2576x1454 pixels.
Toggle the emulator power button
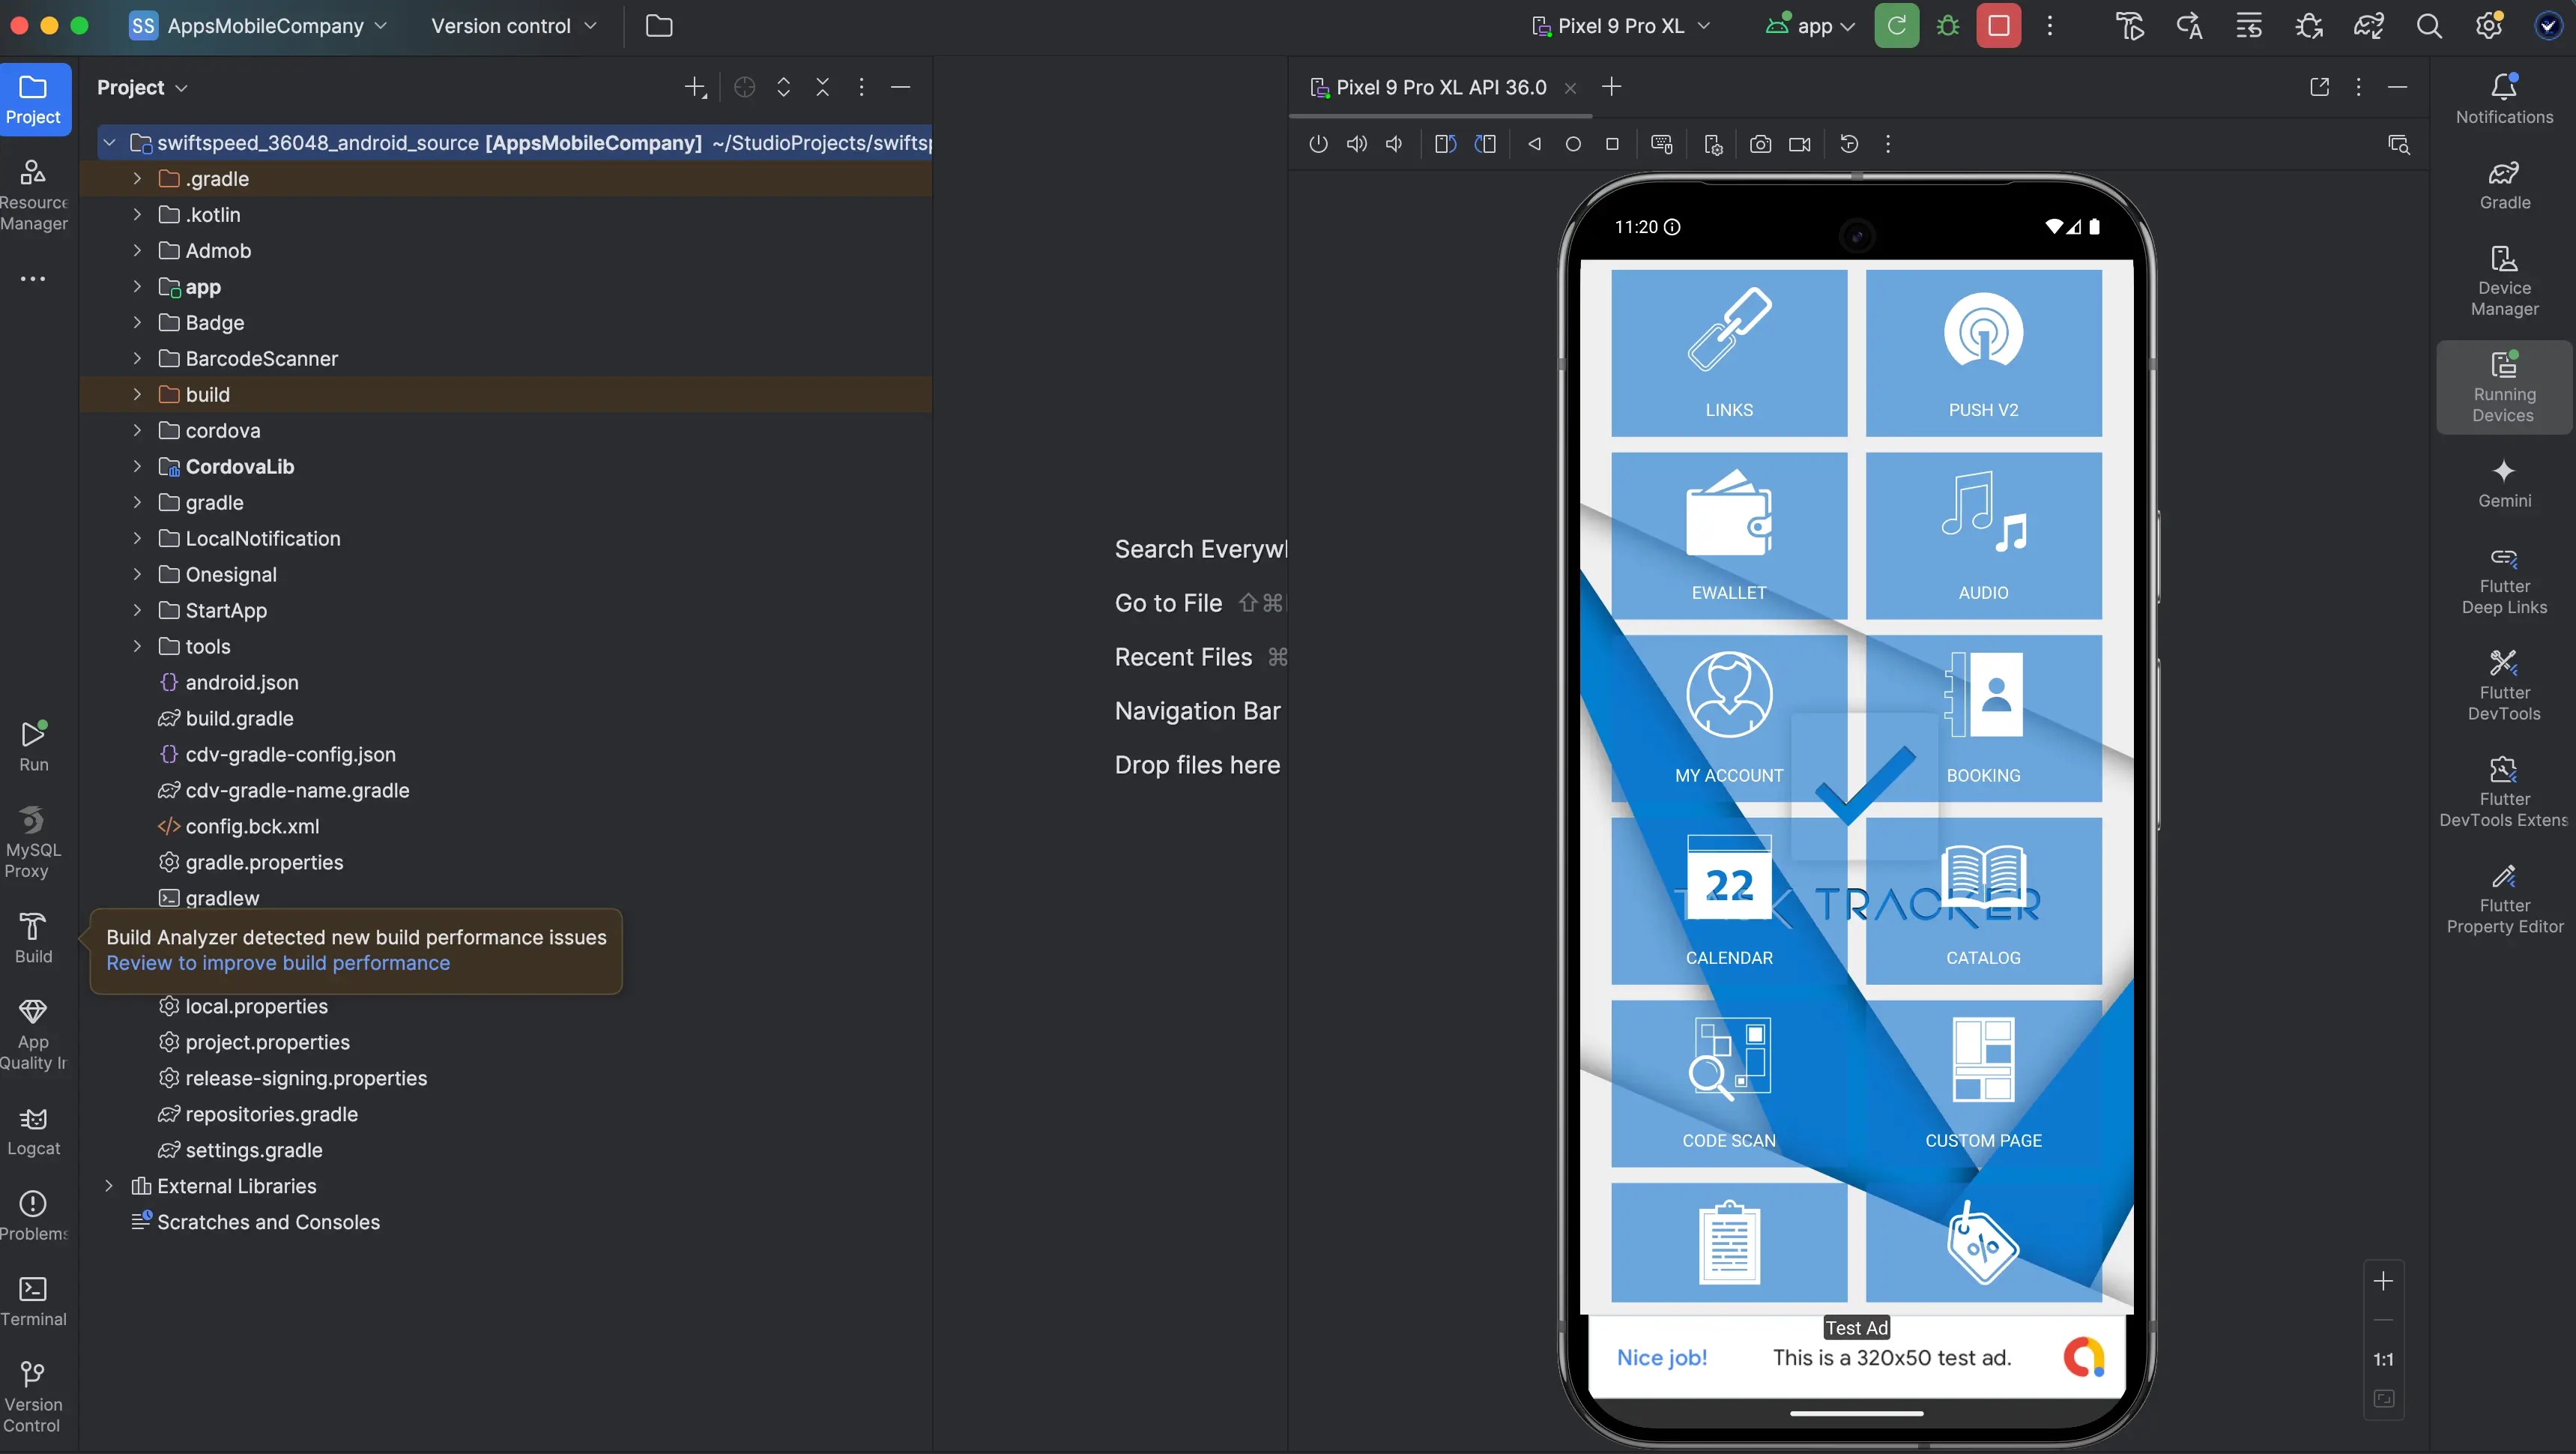pyautogui.click(x=1317, y=144)
